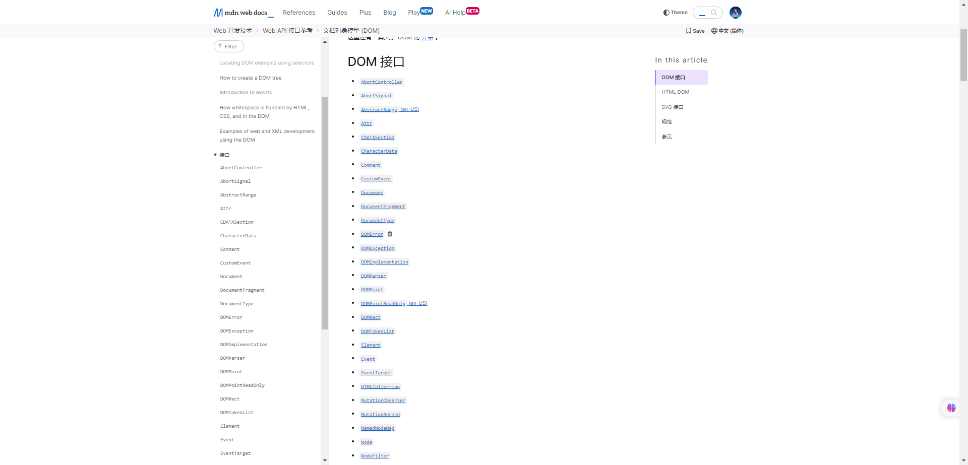Click the deprecated trash icon beside DOMError
The height and width of the screenshot is (465, 968).
pos(390,234)
